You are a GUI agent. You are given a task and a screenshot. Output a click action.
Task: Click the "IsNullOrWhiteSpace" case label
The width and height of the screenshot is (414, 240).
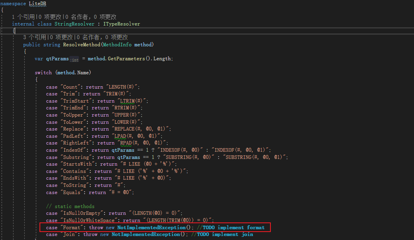[89, 220]
